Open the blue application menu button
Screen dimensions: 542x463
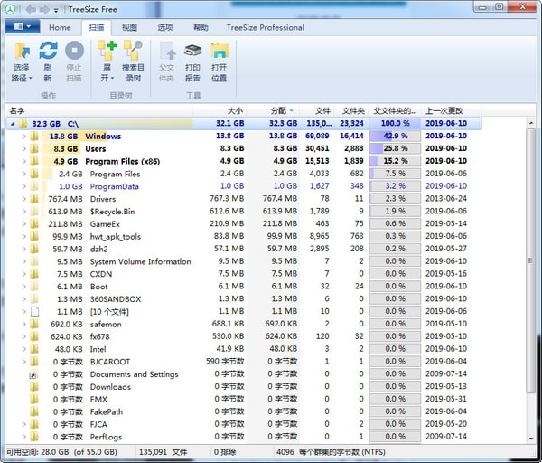(x=21, y=27)
